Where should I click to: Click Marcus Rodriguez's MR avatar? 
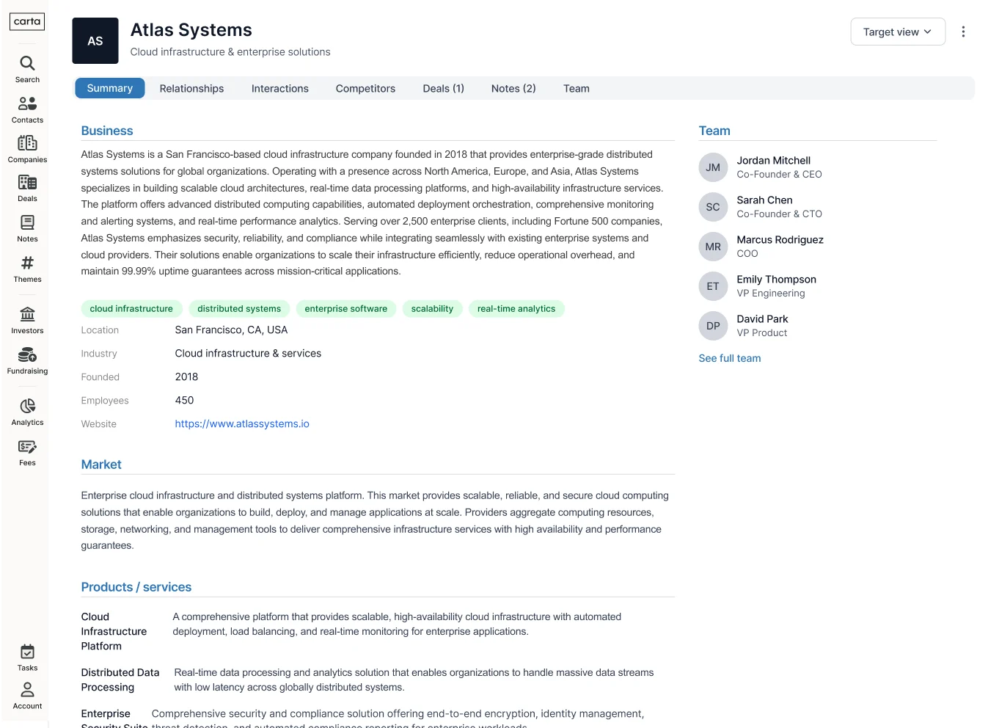click(x=713, y=247)
